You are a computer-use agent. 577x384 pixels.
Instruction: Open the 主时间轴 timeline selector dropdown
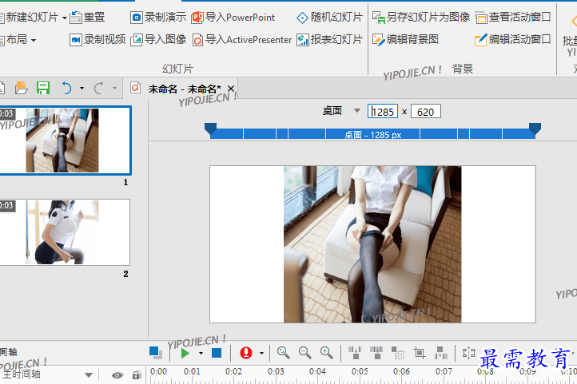coord(89,375)
